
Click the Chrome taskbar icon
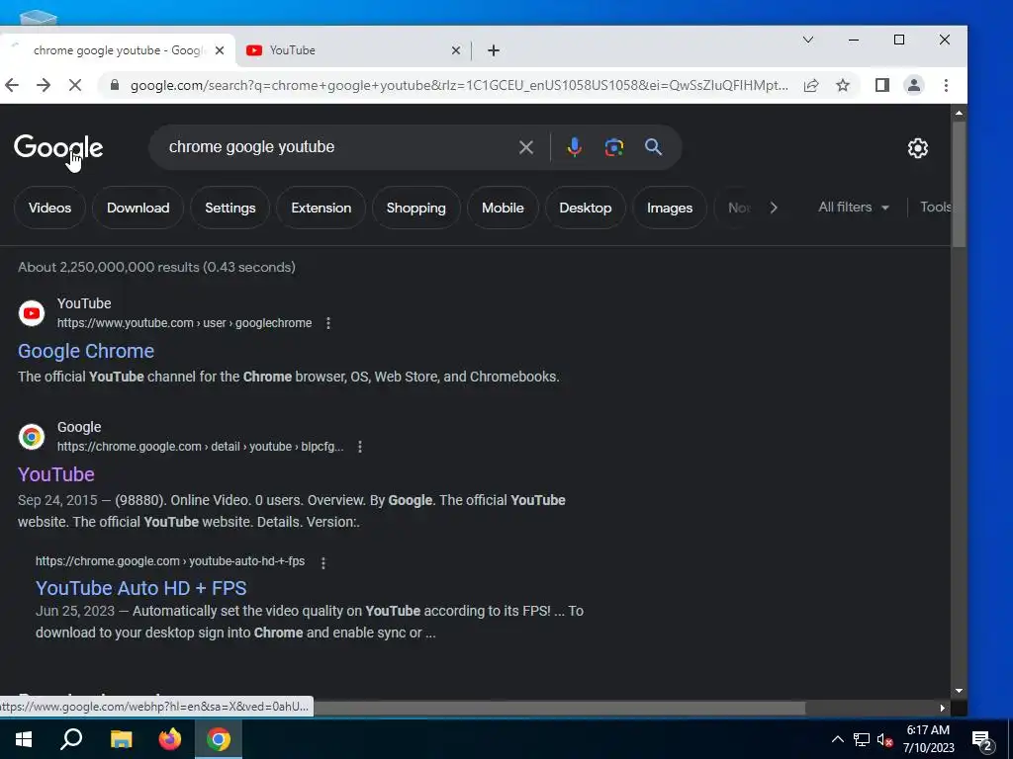219,739
